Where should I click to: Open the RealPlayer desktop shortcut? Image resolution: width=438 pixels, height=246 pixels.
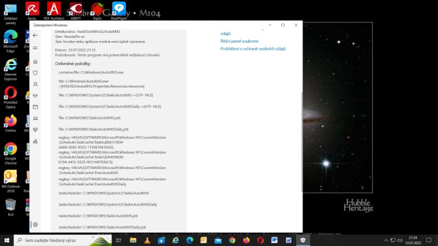coord(119,11)
